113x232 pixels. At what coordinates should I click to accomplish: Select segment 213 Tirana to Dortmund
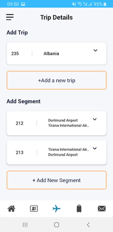click(x=56, y=152)
